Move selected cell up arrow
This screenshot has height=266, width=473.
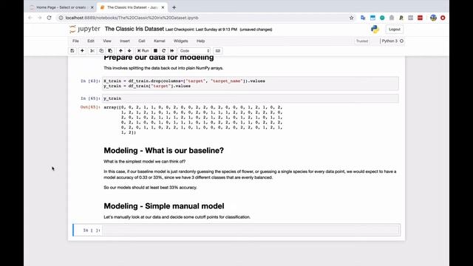pos(120,51)
